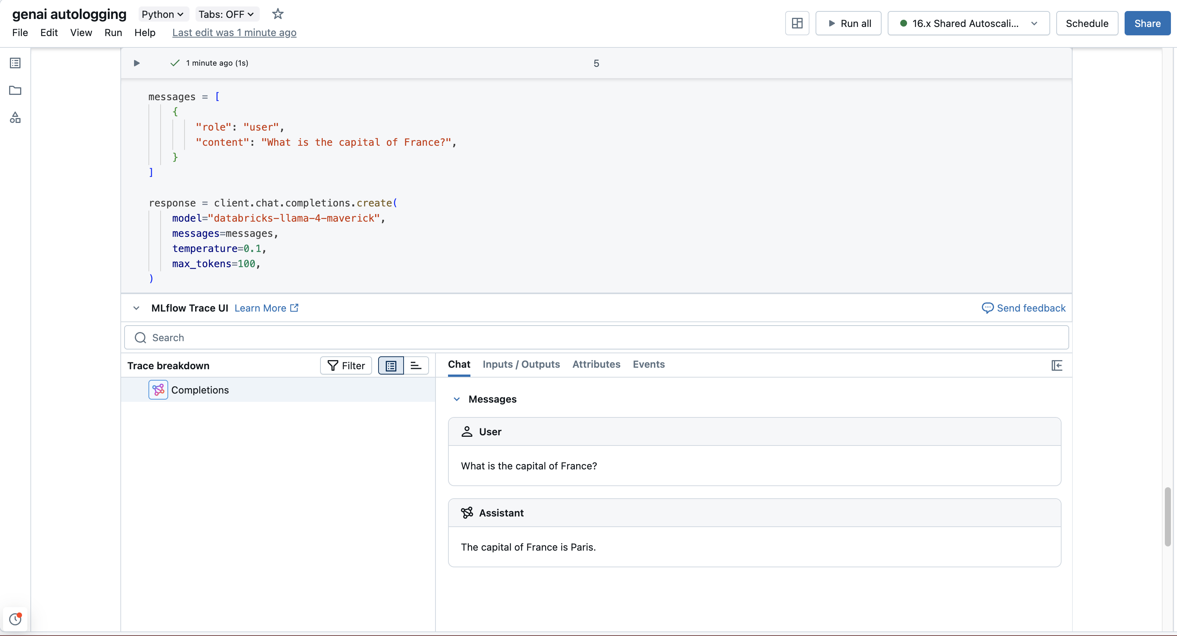The height and width of the screenshot is (636, 1177).
Task: Open the 16.x Shared Autoscaling cluster dropdown
Action: pos(968,23)
